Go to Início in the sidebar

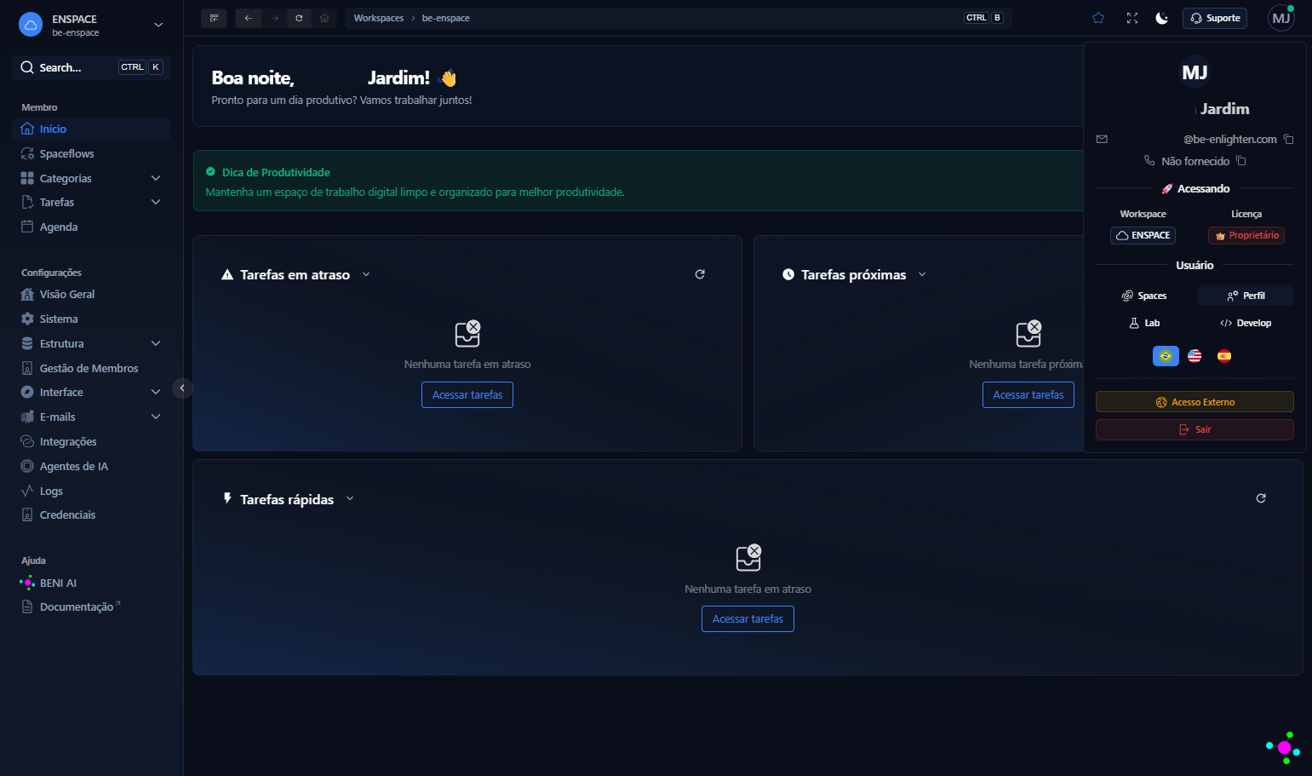[92, 129]
